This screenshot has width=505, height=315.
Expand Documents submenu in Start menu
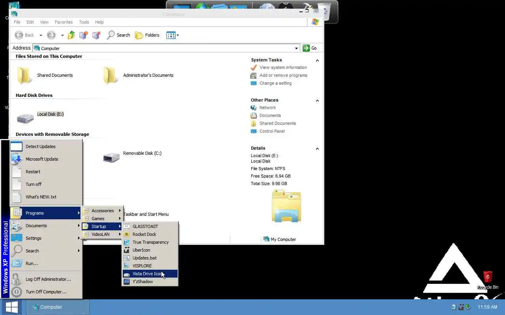click(x=46, y=226)
